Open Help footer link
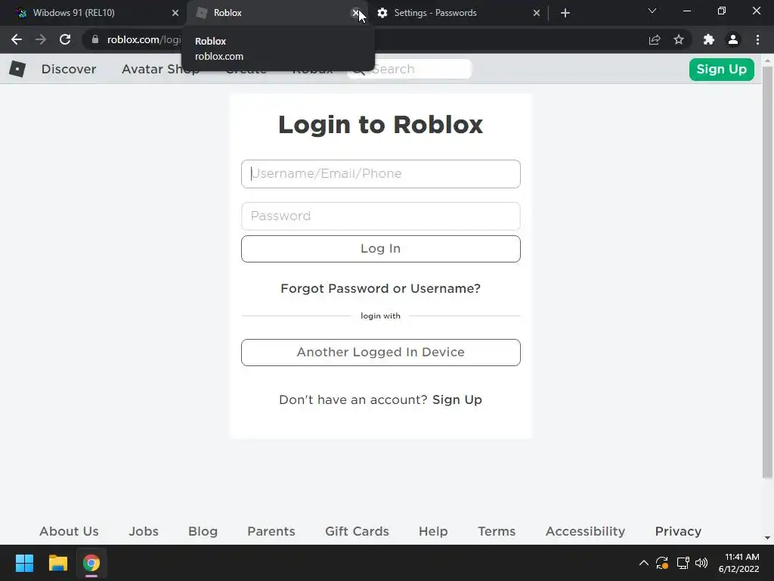The image size is (774, 581). (433, 531)
